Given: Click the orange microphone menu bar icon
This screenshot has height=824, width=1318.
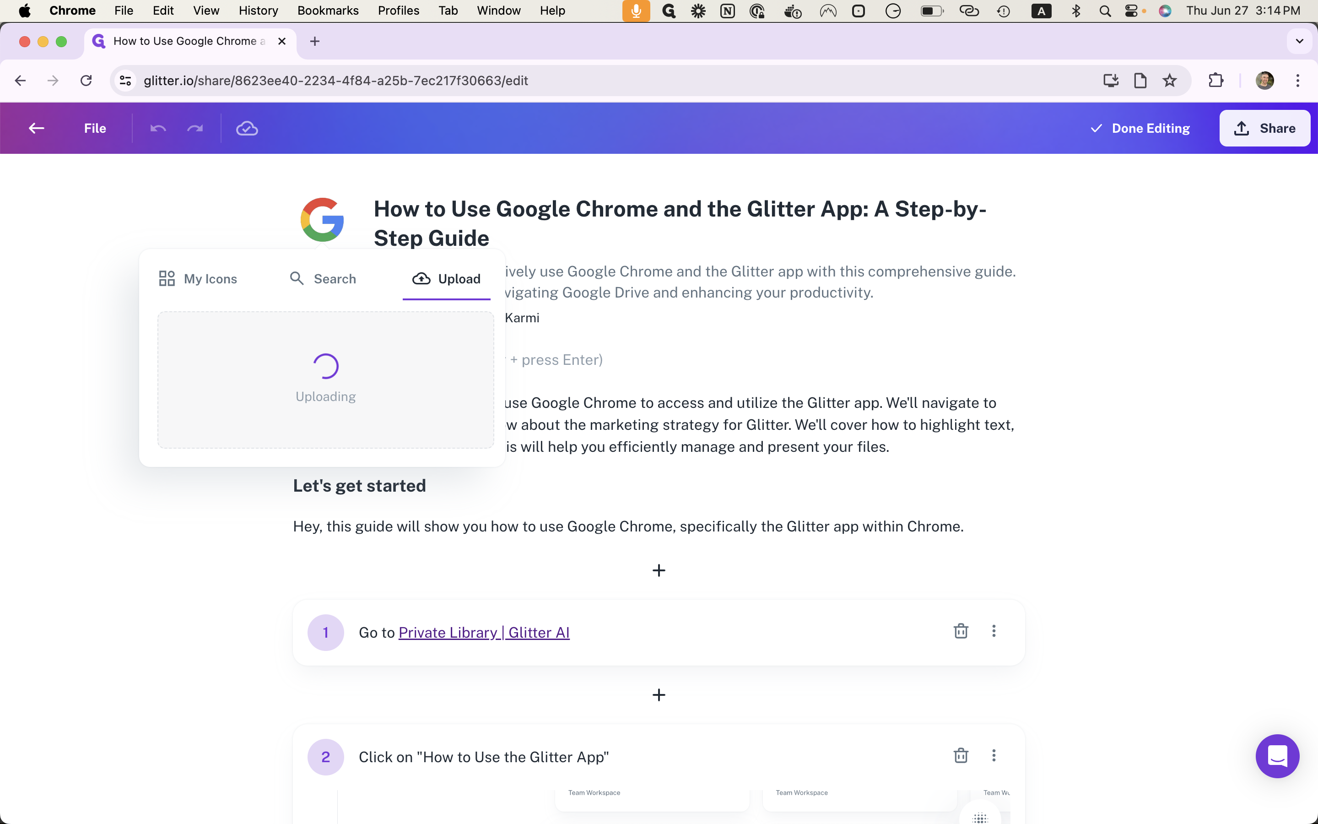Looking at the screenshot, I should tap(636, 11).
